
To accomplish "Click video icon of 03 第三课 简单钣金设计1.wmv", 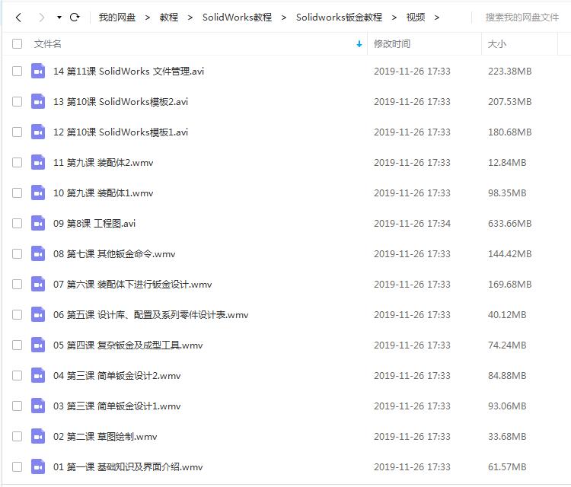I will point(38,406).
